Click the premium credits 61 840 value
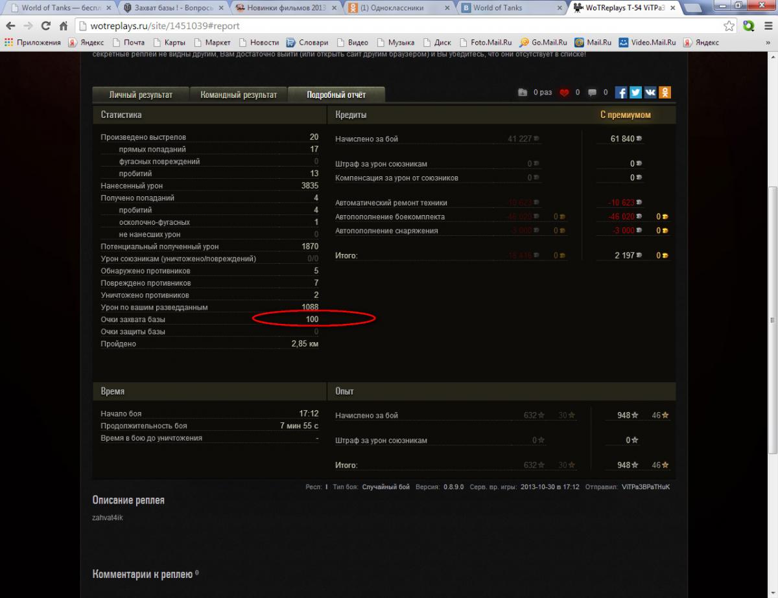 (x=622, y=139)
